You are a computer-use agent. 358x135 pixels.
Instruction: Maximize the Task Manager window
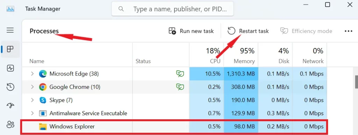(327, 5)
